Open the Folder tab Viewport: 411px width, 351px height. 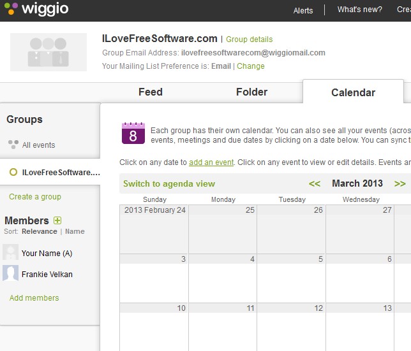(252, 92)
